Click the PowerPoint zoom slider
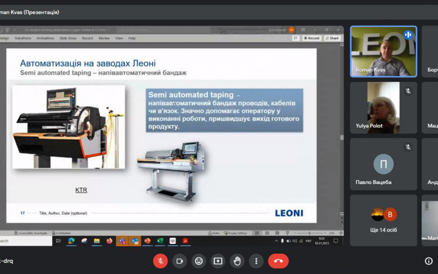The width and height of the screenshot is (438, 274). click(309, 233)
